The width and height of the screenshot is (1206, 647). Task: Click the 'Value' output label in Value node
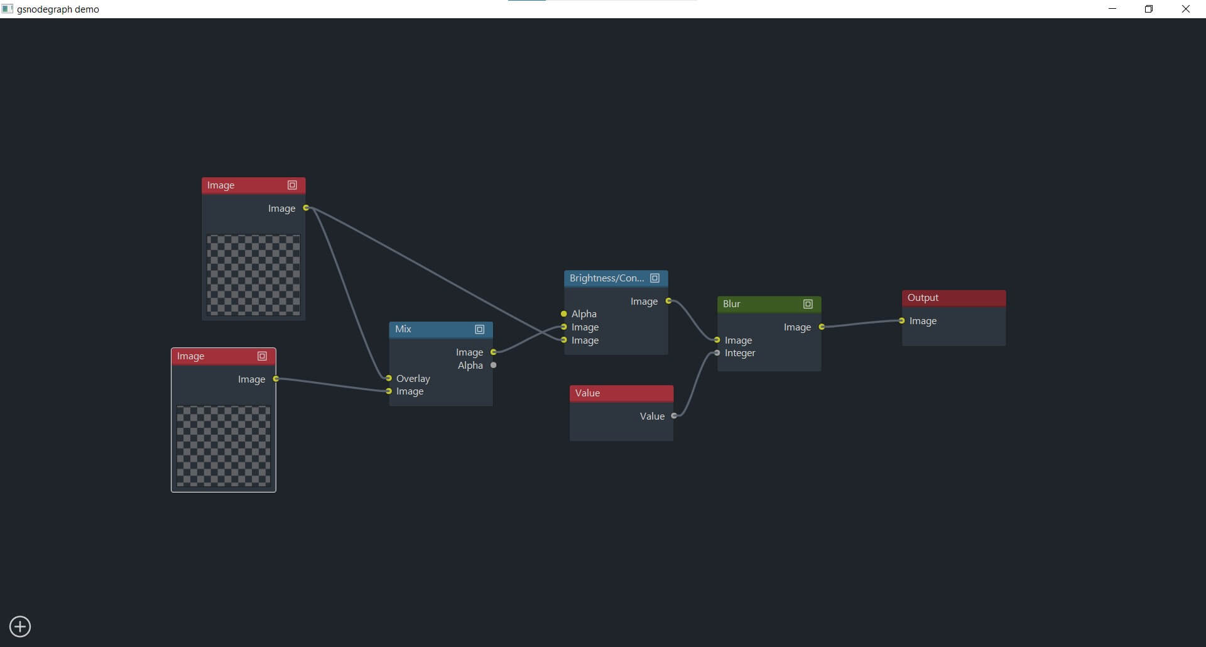point(652,416)
